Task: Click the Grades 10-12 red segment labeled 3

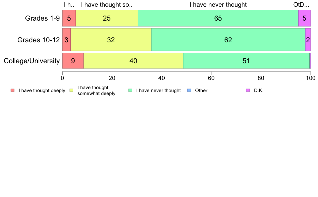Action: tap(67, 40)
